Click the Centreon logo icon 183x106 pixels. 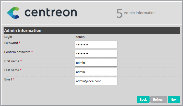[x=13, y=13]
